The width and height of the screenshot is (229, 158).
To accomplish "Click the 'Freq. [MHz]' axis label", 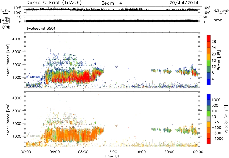I will pos(5,19).
